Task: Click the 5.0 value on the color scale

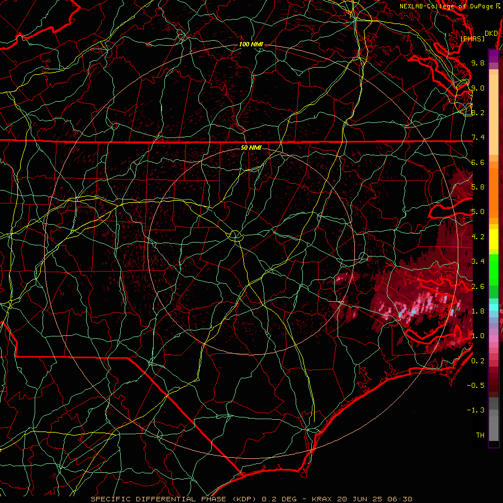Action: 478,212
